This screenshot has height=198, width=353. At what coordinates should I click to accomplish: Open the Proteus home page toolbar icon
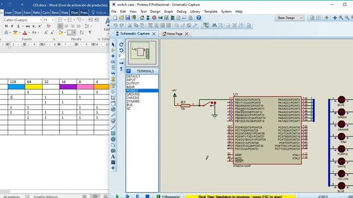142,18
